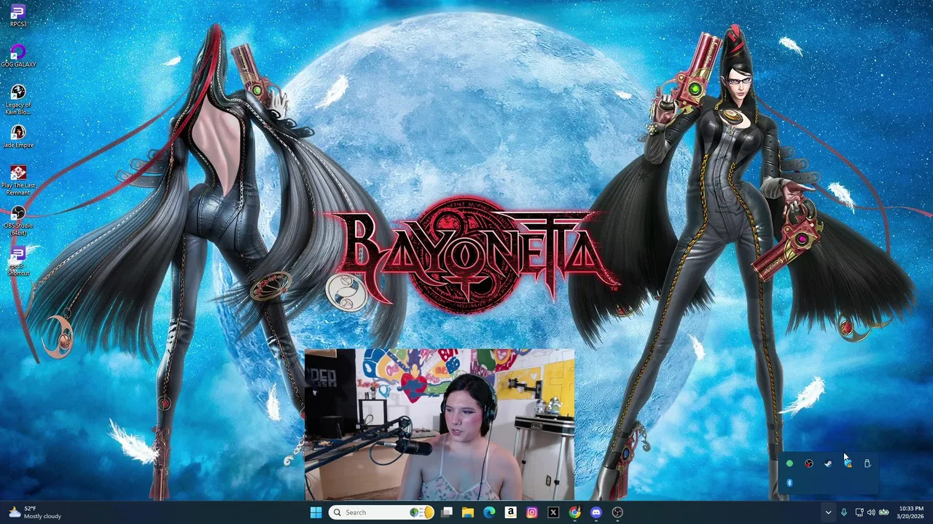The image size is (933, 524).
Task: Open Task View on the taskbar
Action: [x=447, y=512]
